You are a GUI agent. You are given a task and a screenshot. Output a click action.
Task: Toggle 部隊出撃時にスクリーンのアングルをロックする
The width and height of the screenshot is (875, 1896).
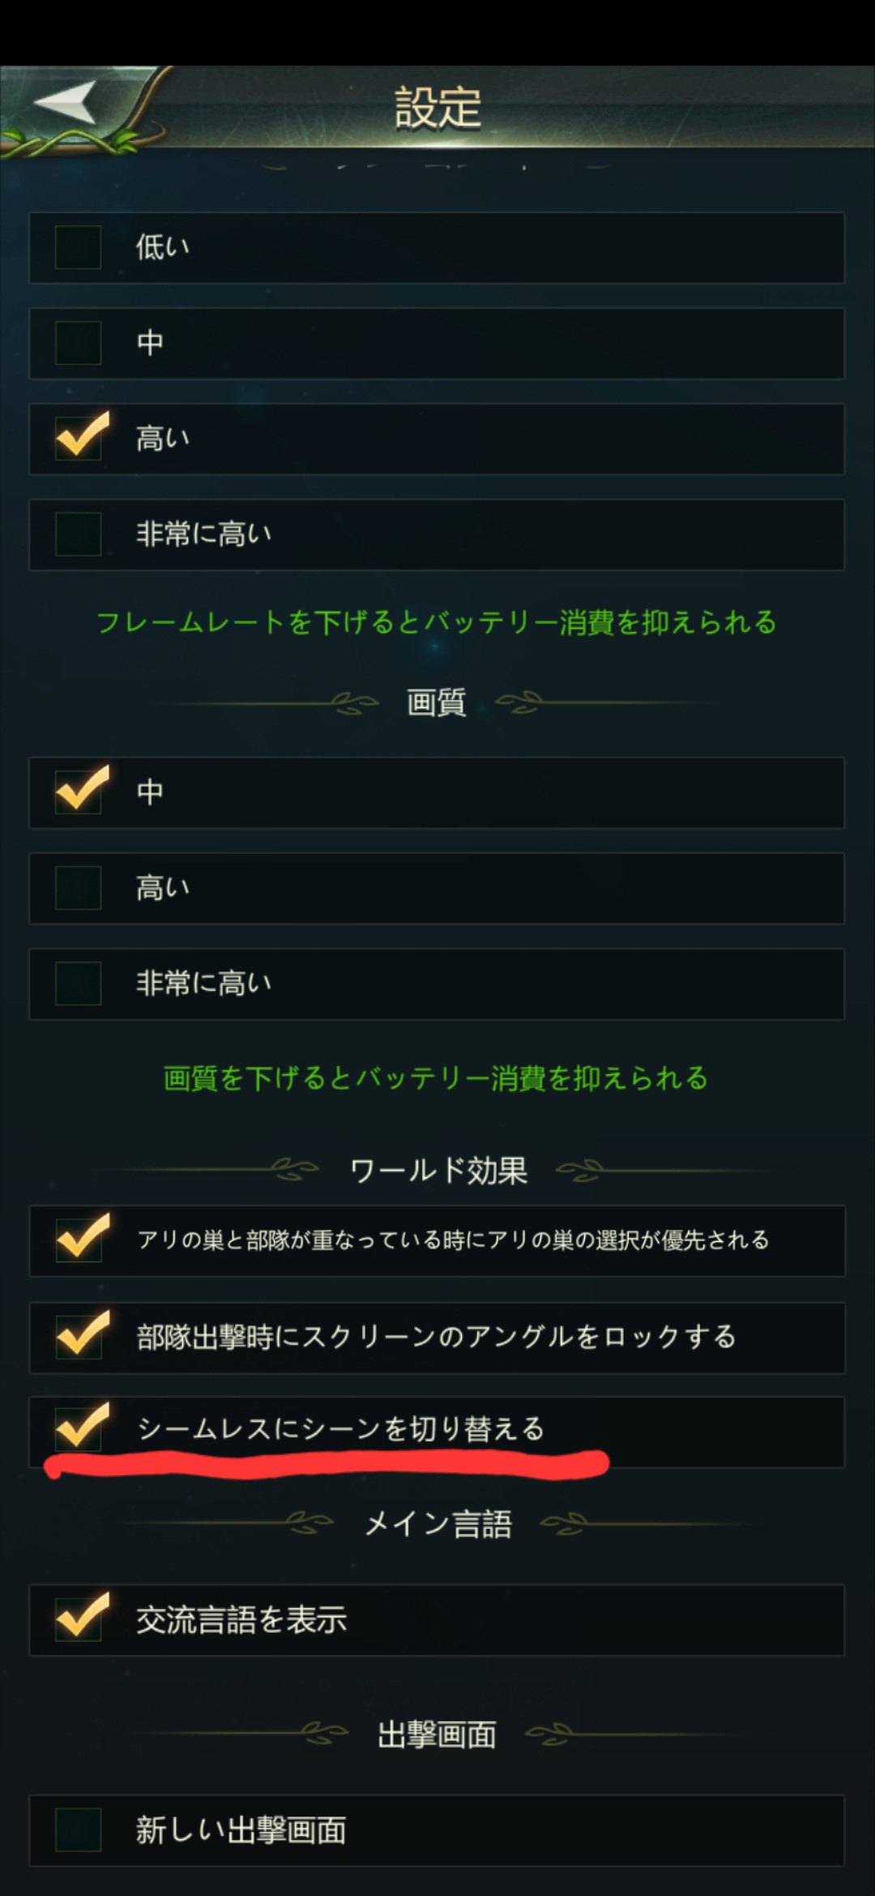coord(78,1337)
